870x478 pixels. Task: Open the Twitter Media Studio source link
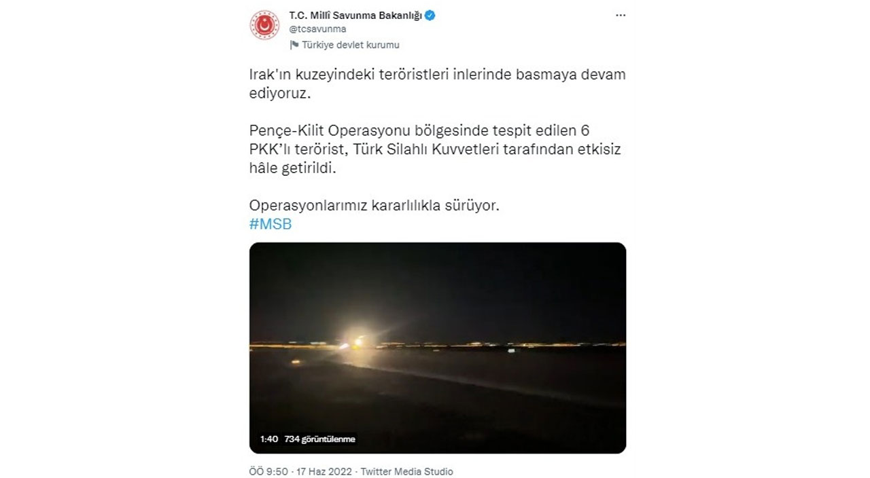[x=406, y=471]
